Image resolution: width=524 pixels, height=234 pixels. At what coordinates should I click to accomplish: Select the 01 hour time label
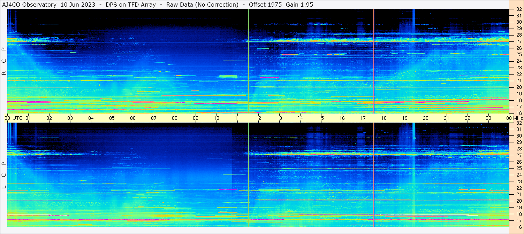tap(28, 118)
